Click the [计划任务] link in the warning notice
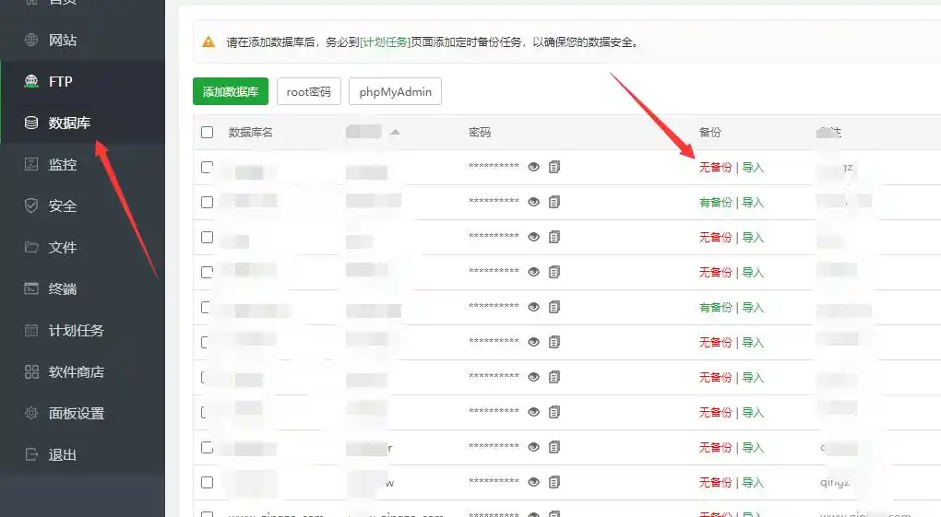The image size is (941, 517). click(387, 42)
